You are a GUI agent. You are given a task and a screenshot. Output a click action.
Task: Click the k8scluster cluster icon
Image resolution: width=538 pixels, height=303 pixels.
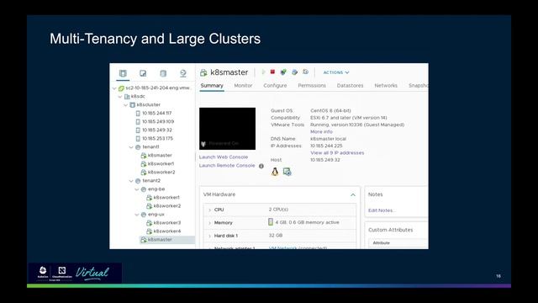point(133,104)
